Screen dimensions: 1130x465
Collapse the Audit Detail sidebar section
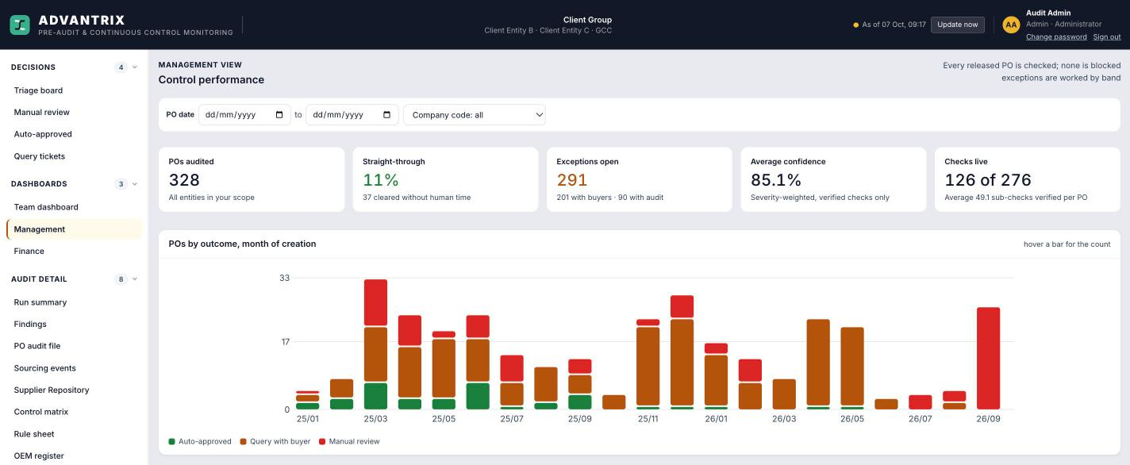pos(135,279)
